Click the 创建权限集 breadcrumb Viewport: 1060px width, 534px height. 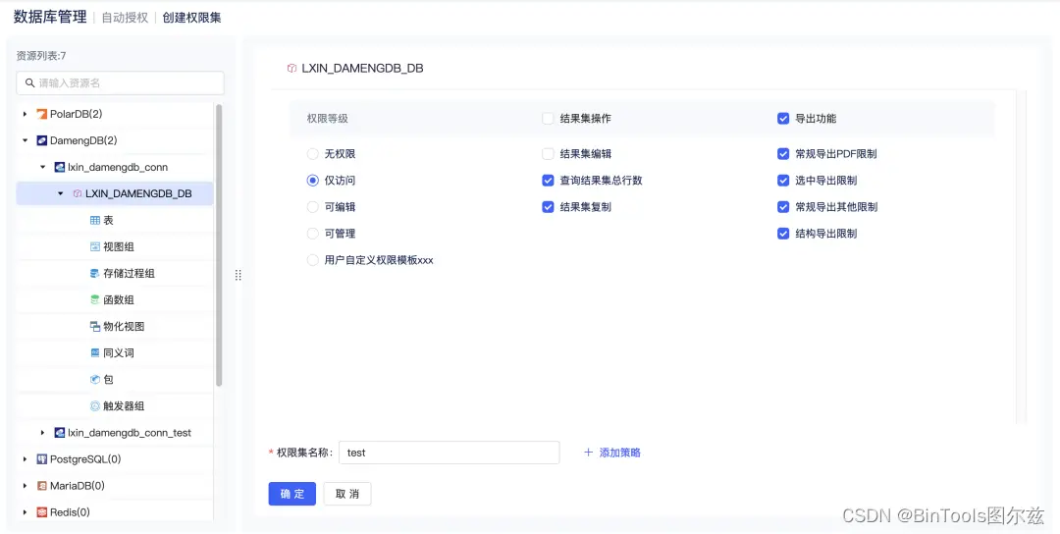click(x=191, y=18)
